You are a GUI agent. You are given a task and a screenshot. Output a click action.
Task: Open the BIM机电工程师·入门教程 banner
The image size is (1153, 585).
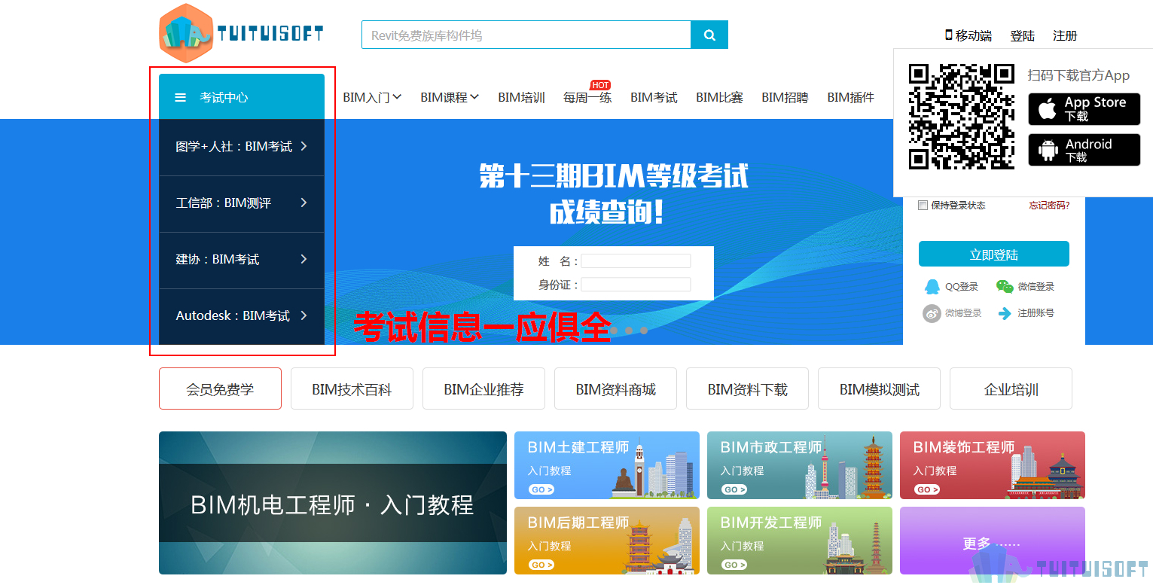coord(333,503)
